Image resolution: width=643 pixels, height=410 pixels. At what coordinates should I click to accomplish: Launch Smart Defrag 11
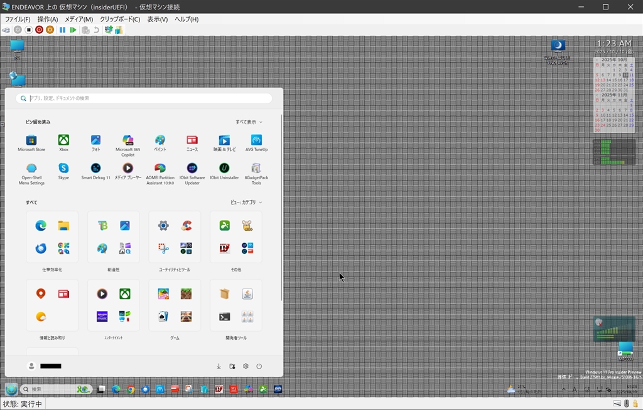click(x=95, y=169)
